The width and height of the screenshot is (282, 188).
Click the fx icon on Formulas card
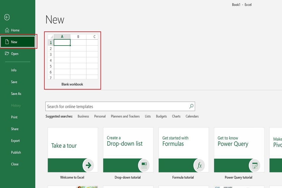click(199, 165)
